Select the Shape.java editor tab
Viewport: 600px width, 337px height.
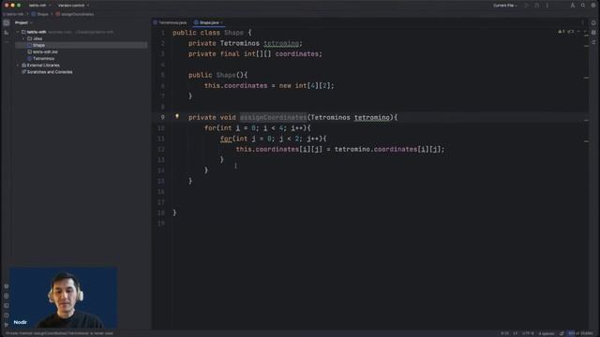point(208,22)
